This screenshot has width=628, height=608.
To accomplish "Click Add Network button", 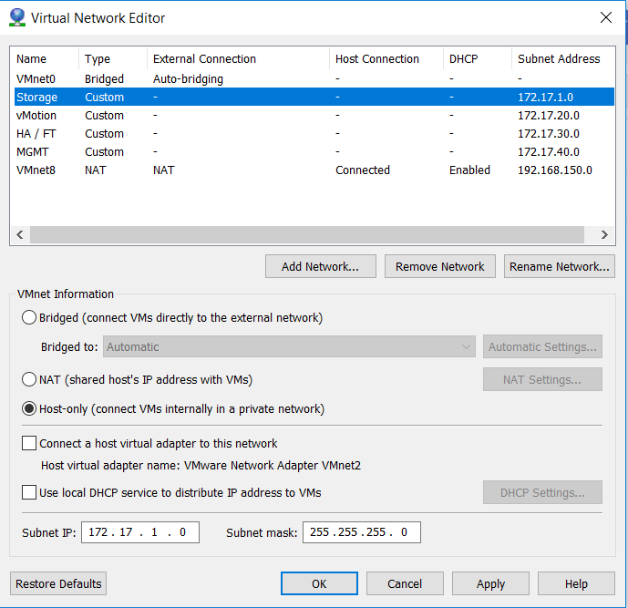I will point(321,266).
